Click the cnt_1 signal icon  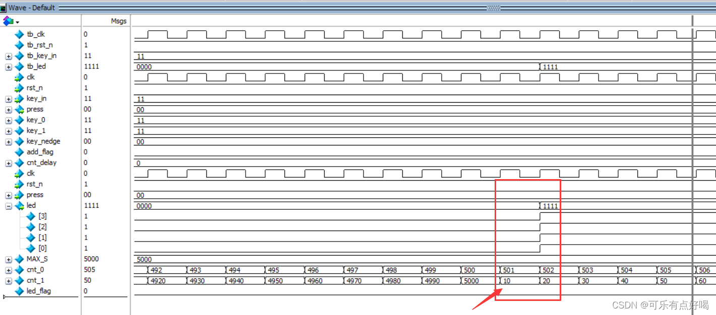(19, 280)
